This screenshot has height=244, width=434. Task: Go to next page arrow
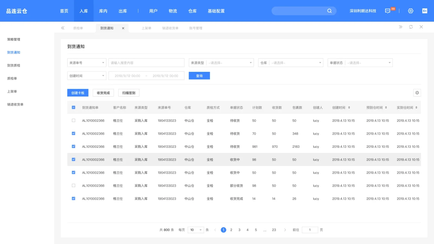point(285,230)
